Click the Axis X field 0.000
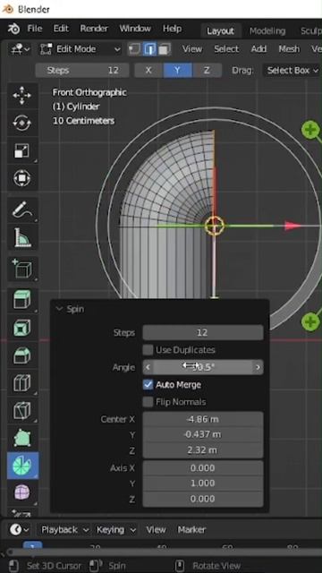Image resolution: width=322 pixels, height=573 pixels. click(x=203, y=468)
